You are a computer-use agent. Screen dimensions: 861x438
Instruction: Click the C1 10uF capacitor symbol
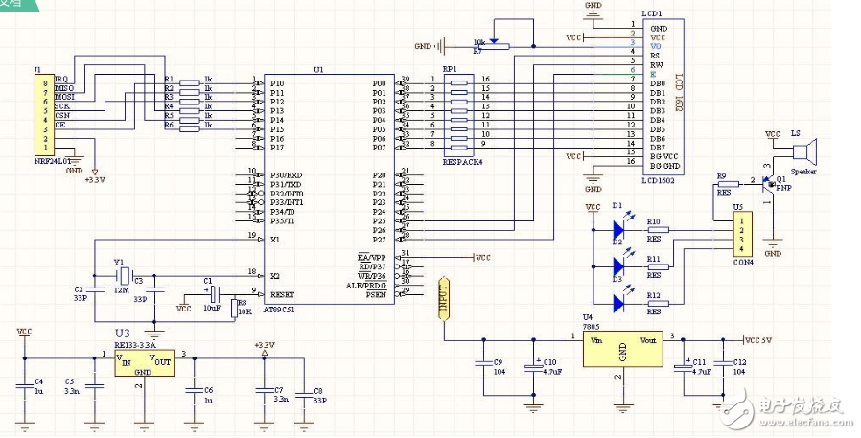pyautogui.click(x=213, y=291)
